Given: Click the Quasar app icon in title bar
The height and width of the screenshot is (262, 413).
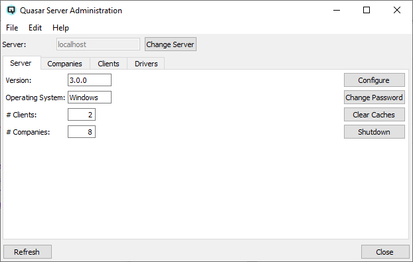Looking at the screenshot, I should point(11,11).
